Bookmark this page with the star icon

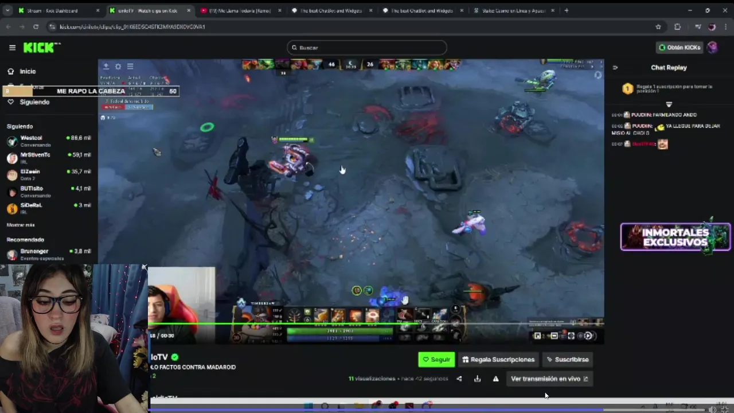(658, 26)
